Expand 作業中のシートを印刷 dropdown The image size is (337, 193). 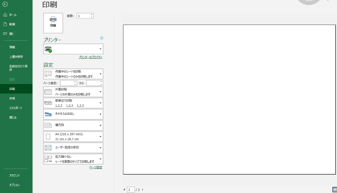pos(73,74)
